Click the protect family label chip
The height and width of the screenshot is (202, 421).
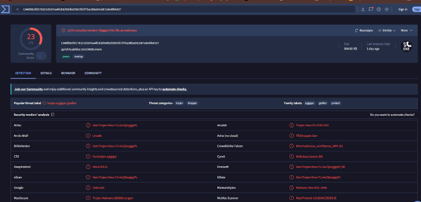pos(336,103)
